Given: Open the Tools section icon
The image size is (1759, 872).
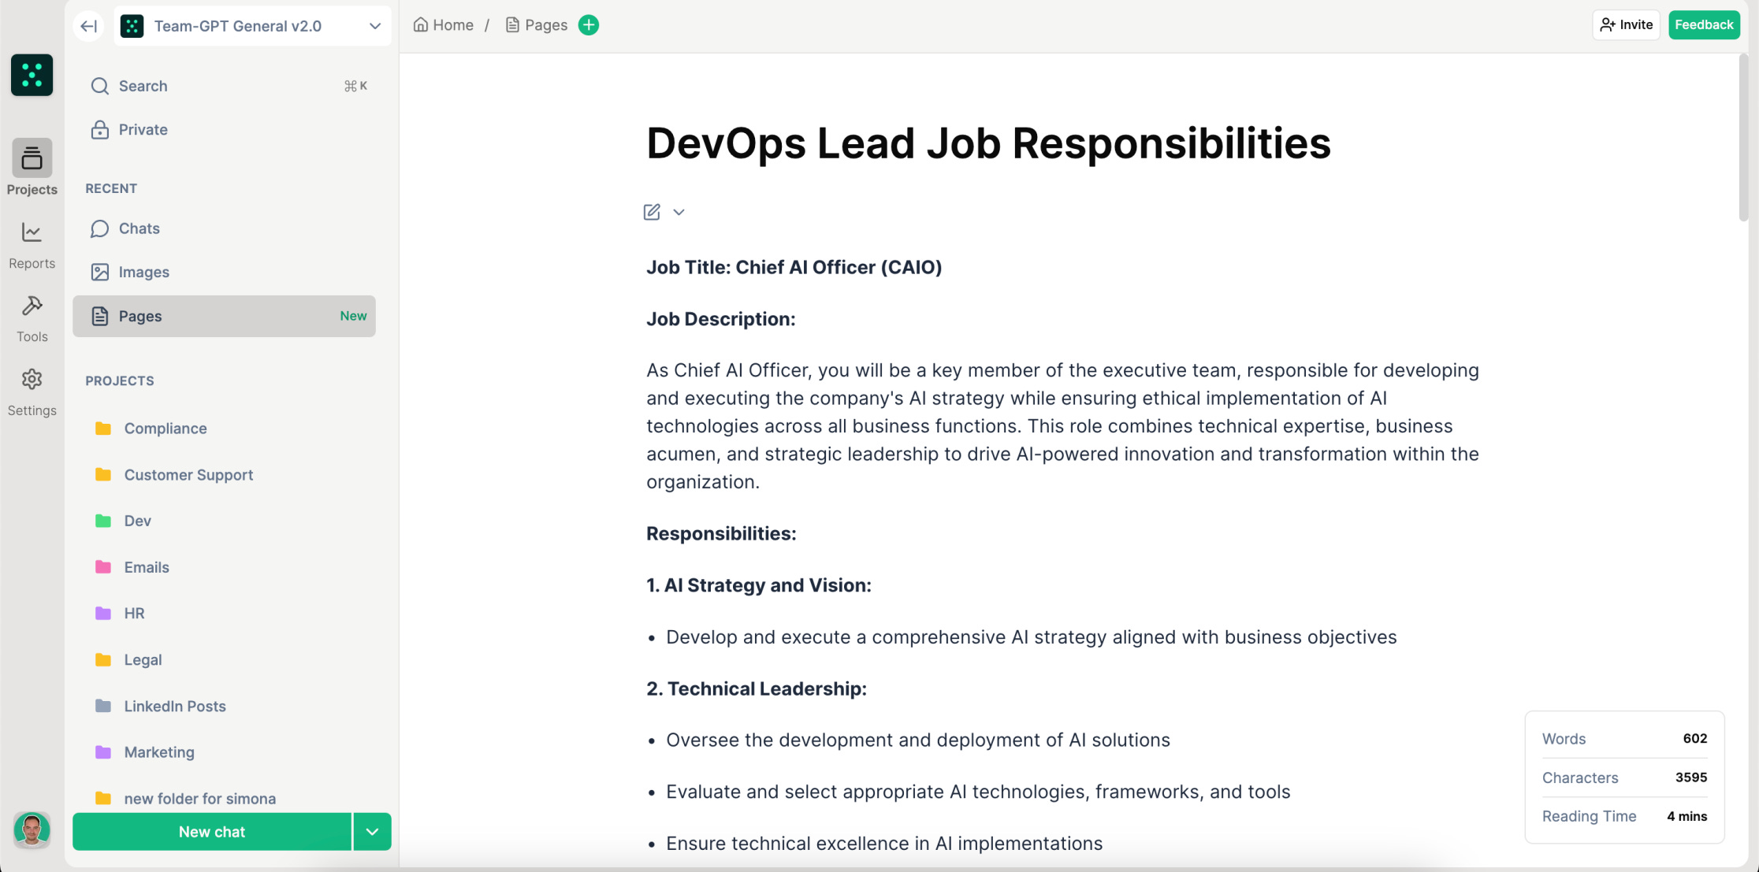Looking at the screenshot, I should click(32, 318).
